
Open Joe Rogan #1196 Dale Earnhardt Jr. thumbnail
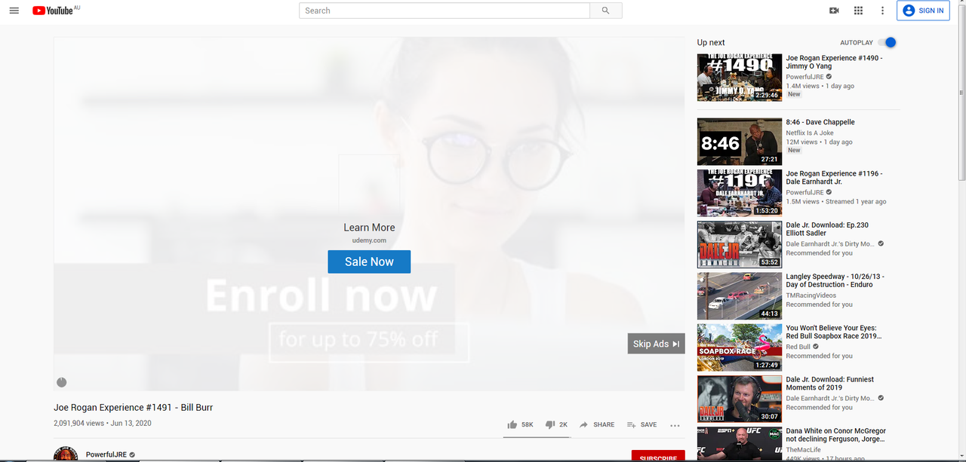pyautogui.click(x=739, y=193)
